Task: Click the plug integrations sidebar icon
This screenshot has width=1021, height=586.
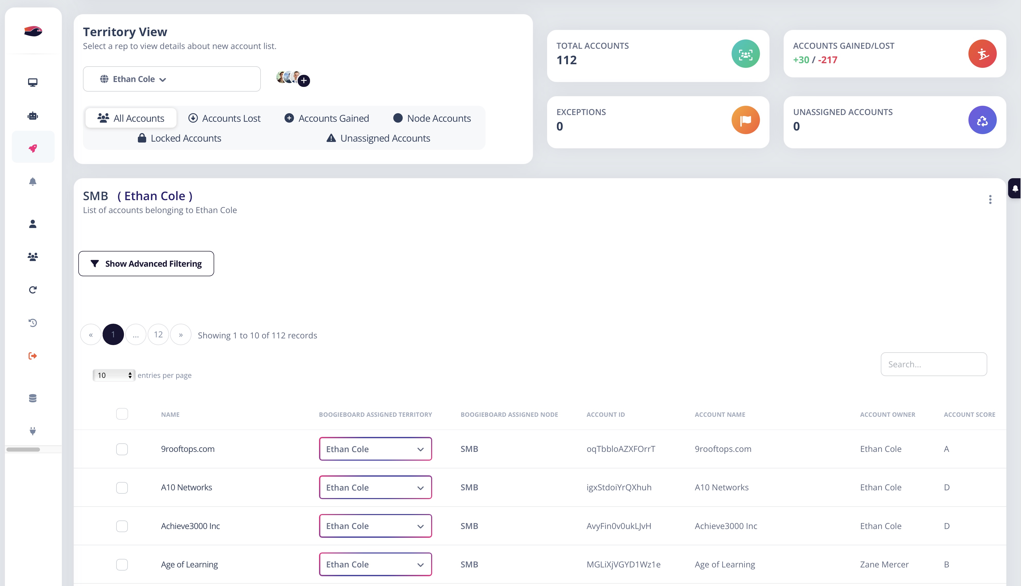Action: coord(32,431)
